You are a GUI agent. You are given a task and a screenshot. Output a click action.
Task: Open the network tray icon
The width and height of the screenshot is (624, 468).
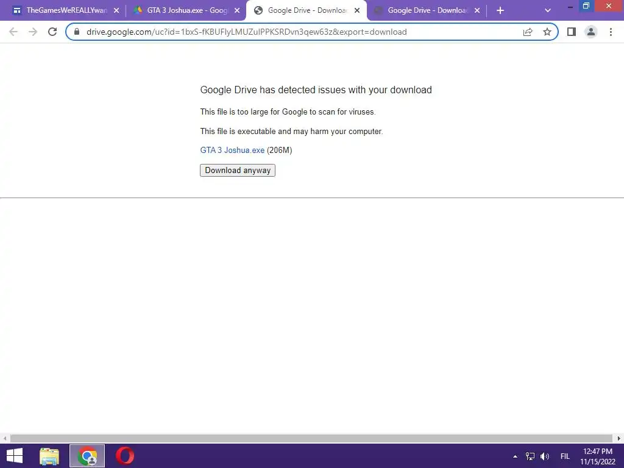click(530, 456)
